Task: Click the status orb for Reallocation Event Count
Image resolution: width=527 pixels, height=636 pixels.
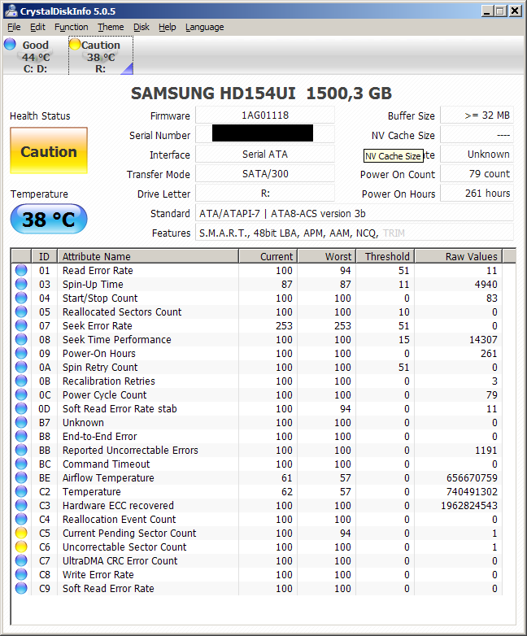Action: tap(21, 519)
